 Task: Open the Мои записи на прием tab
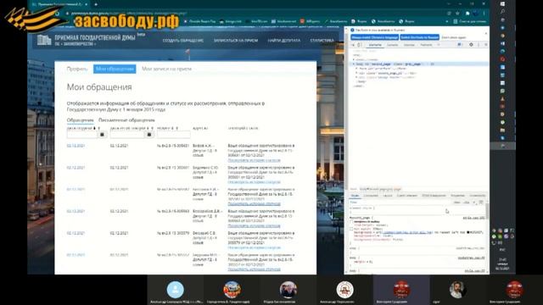coord(166,69)
